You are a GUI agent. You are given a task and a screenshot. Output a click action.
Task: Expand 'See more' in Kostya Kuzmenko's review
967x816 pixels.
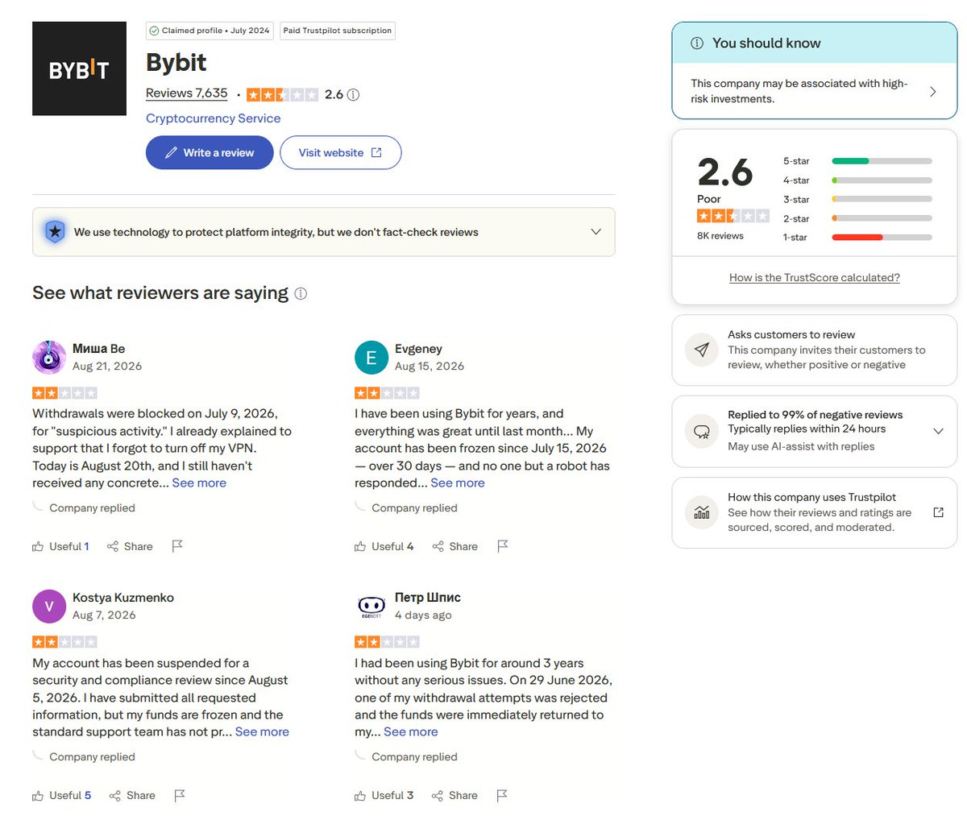click(262, 732)
